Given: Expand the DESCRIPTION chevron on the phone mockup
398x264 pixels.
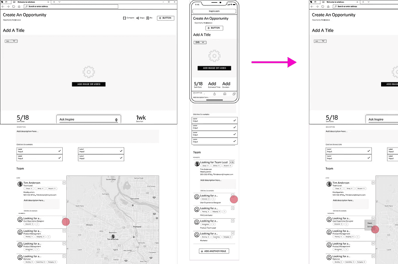Looking at the screenshot, I should coord(204,94).
